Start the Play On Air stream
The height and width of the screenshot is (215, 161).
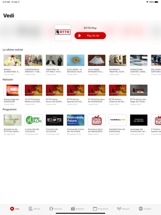tap(90, 36)
